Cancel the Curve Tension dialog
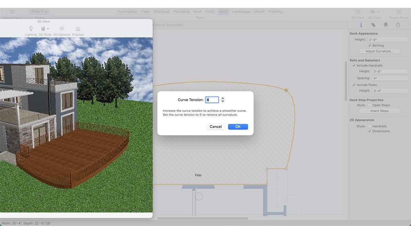Viewport: 411px width, 226px height. coord(216,127)
